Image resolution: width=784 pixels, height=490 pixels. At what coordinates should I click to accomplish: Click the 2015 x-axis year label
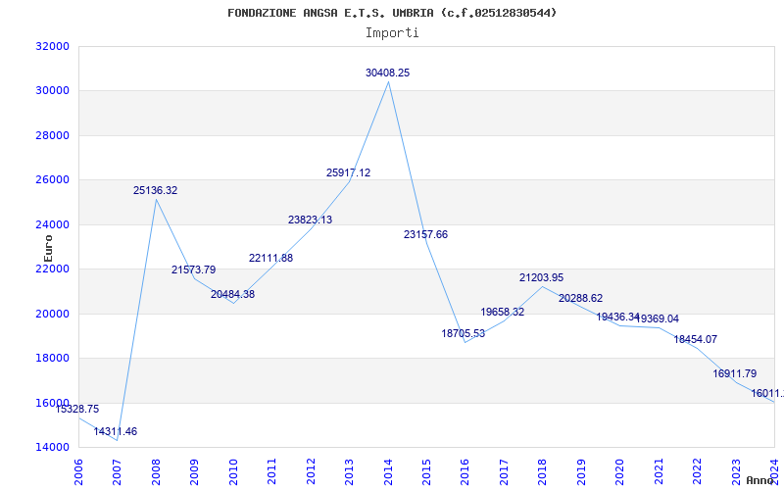pos(426,472)
